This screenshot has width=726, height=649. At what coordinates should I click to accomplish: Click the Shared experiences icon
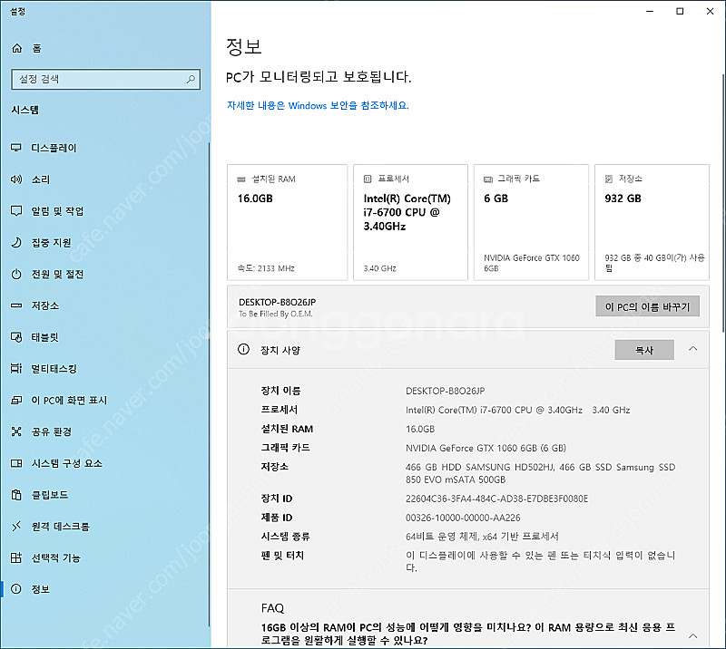(16, 431)
